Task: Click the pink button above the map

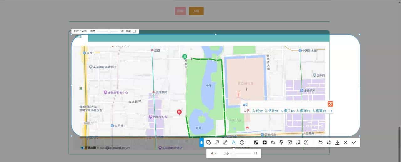Action: tap(180, 11)
